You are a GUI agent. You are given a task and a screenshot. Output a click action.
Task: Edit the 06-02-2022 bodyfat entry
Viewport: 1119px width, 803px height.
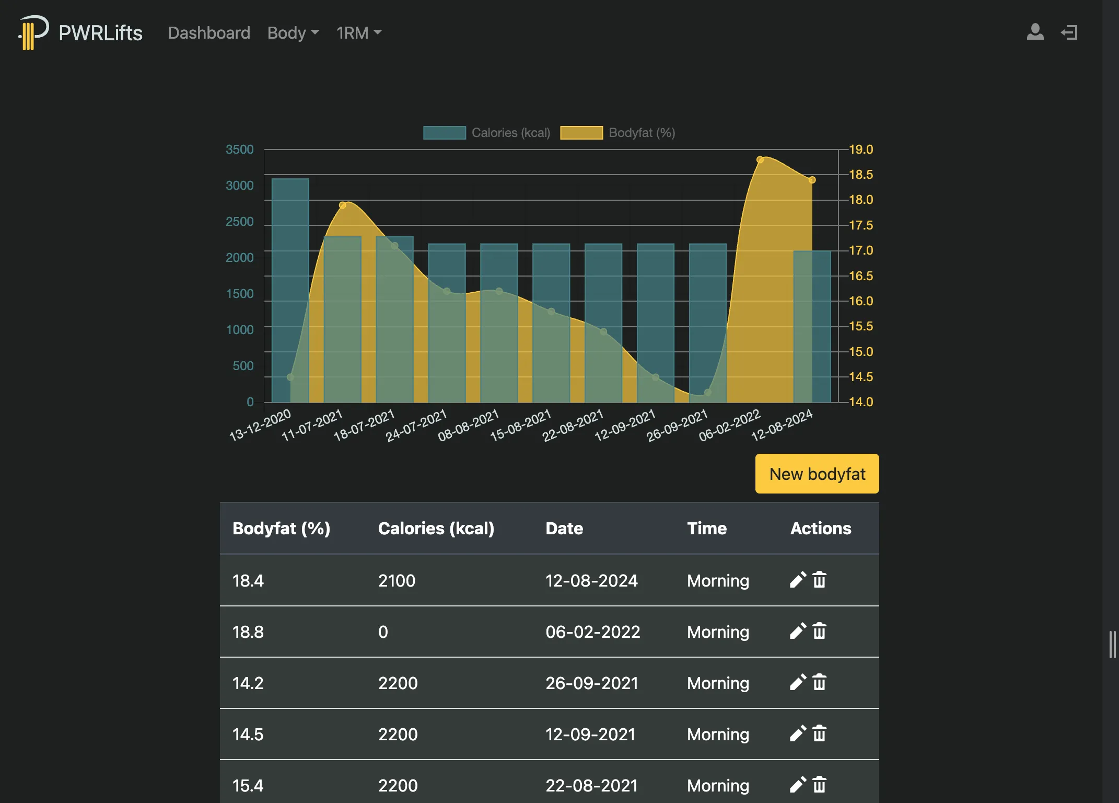(798, 631)
